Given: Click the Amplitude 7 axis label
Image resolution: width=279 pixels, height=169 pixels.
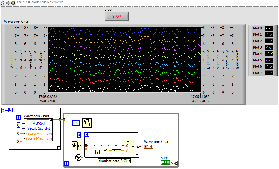Looking at the screenshot, I should point(227,60).
